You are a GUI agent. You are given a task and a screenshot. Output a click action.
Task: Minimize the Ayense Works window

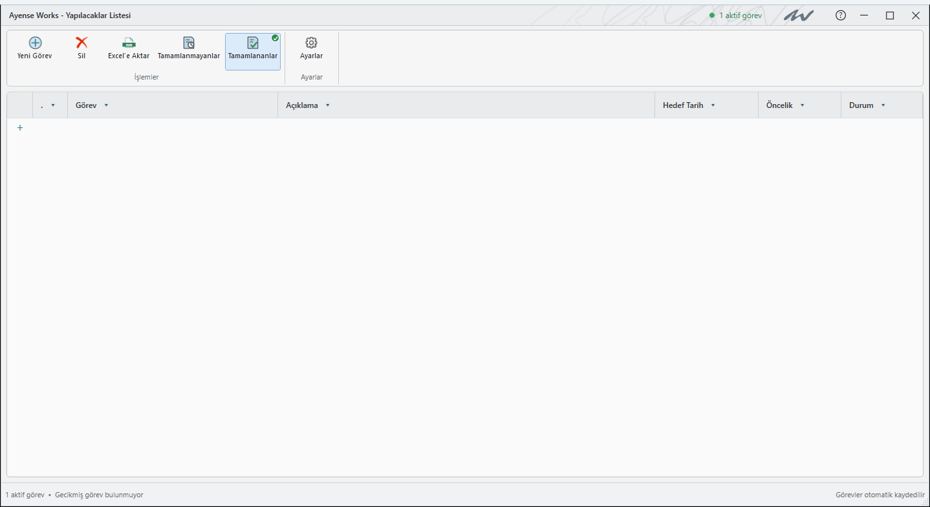(864, 16)
